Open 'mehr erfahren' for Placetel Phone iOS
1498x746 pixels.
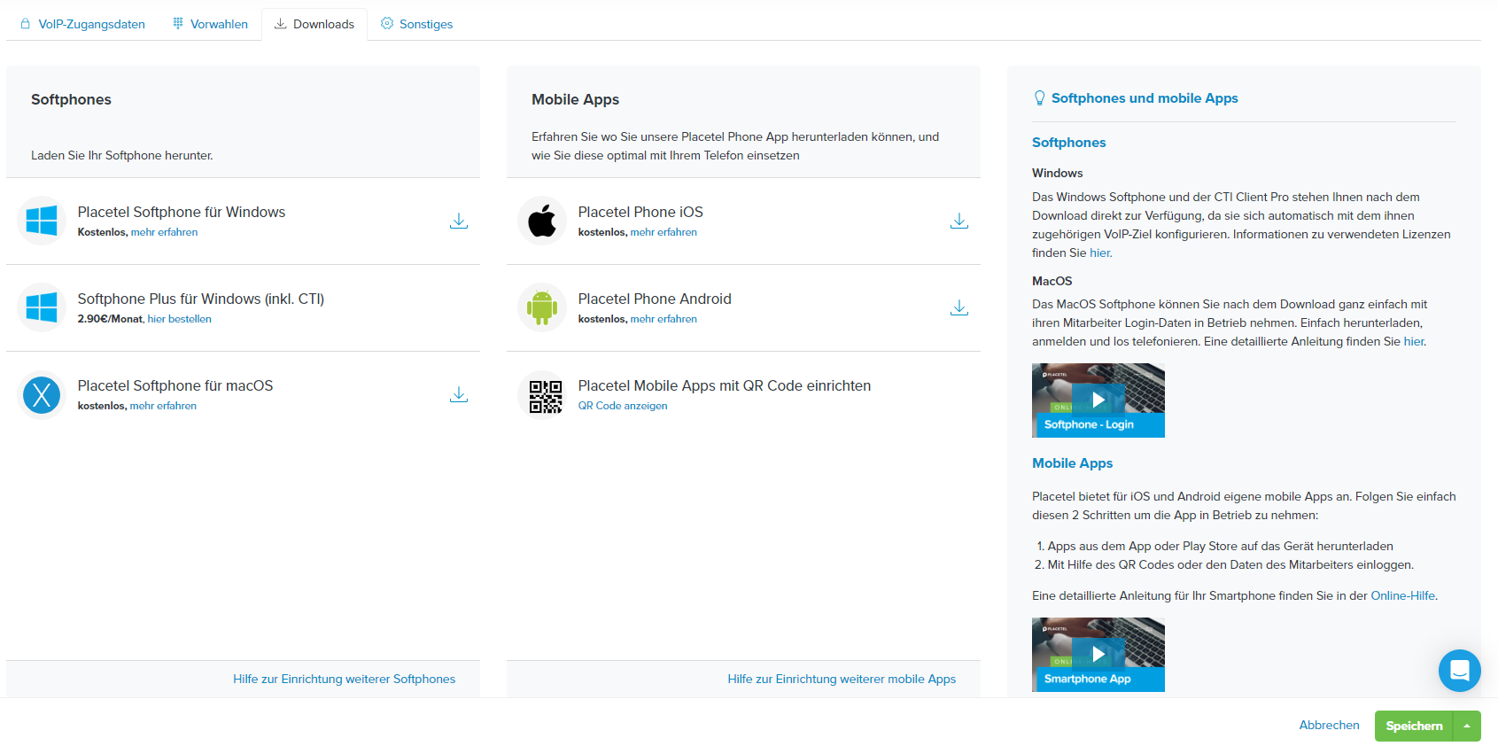tap(664, 232)
